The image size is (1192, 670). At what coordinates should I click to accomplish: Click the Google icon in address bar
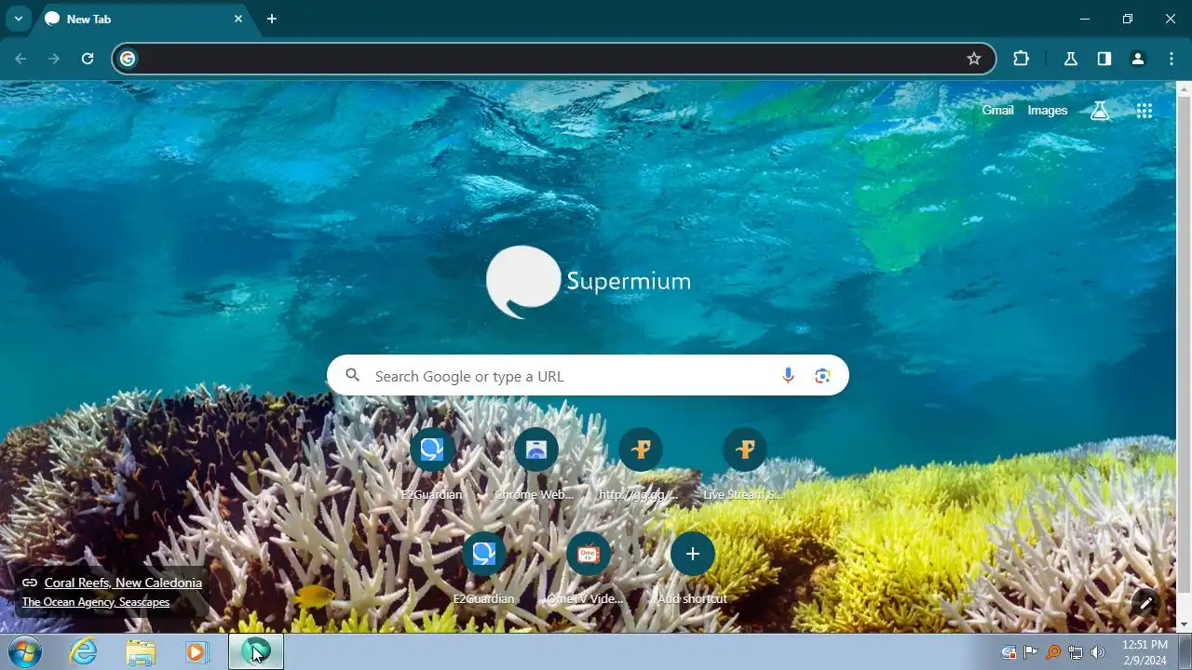[128, 59]
